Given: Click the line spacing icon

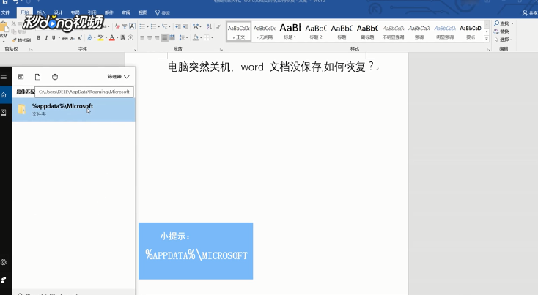Looking at the screenshot, I should [x=182, y=37].
